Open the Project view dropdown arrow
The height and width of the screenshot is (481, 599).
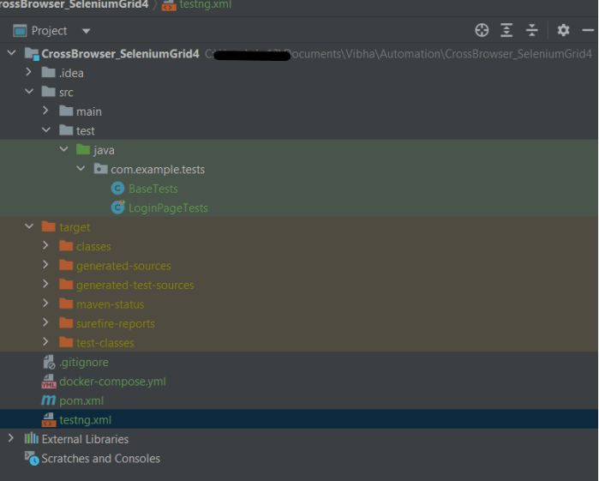click(x=86, y=31)
